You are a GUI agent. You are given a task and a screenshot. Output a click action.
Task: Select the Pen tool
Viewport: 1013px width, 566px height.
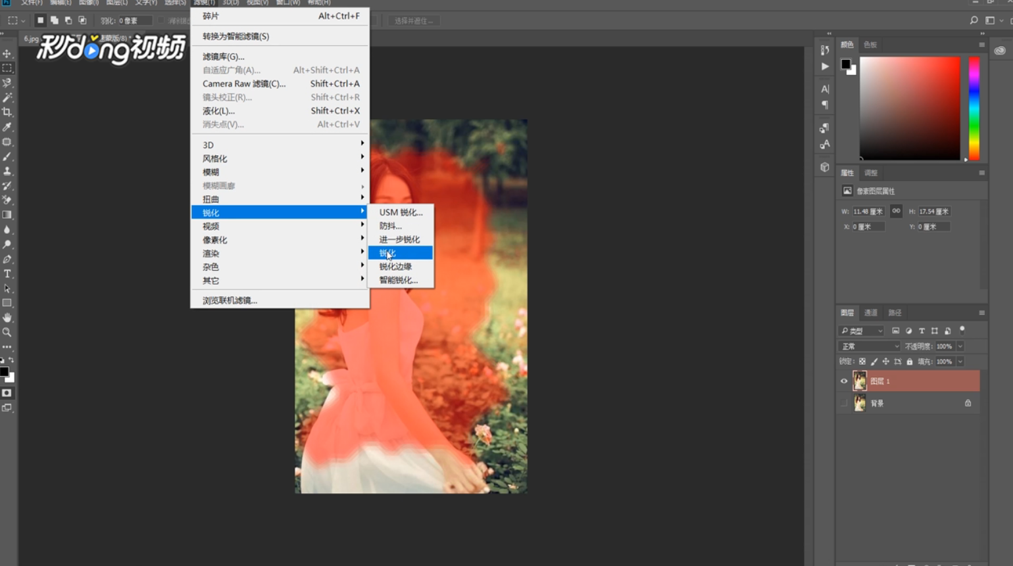pyautogui.click(x=7, y=259)
